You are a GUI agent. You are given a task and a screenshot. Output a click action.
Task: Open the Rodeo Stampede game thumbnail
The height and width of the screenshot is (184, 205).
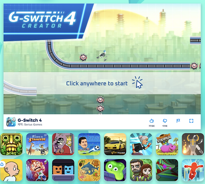tap(37, 144)
